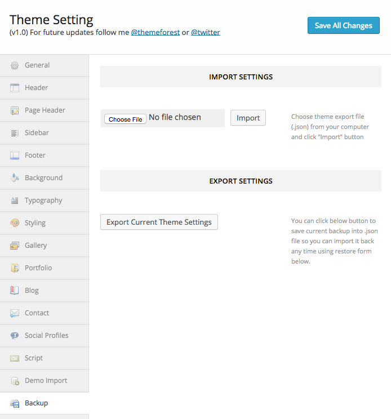Click the Contact envelope icon

(15, 313)
